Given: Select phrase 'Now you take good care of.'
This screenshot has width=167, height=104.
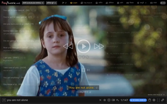Looking at the screenshot, I should 18,48.
